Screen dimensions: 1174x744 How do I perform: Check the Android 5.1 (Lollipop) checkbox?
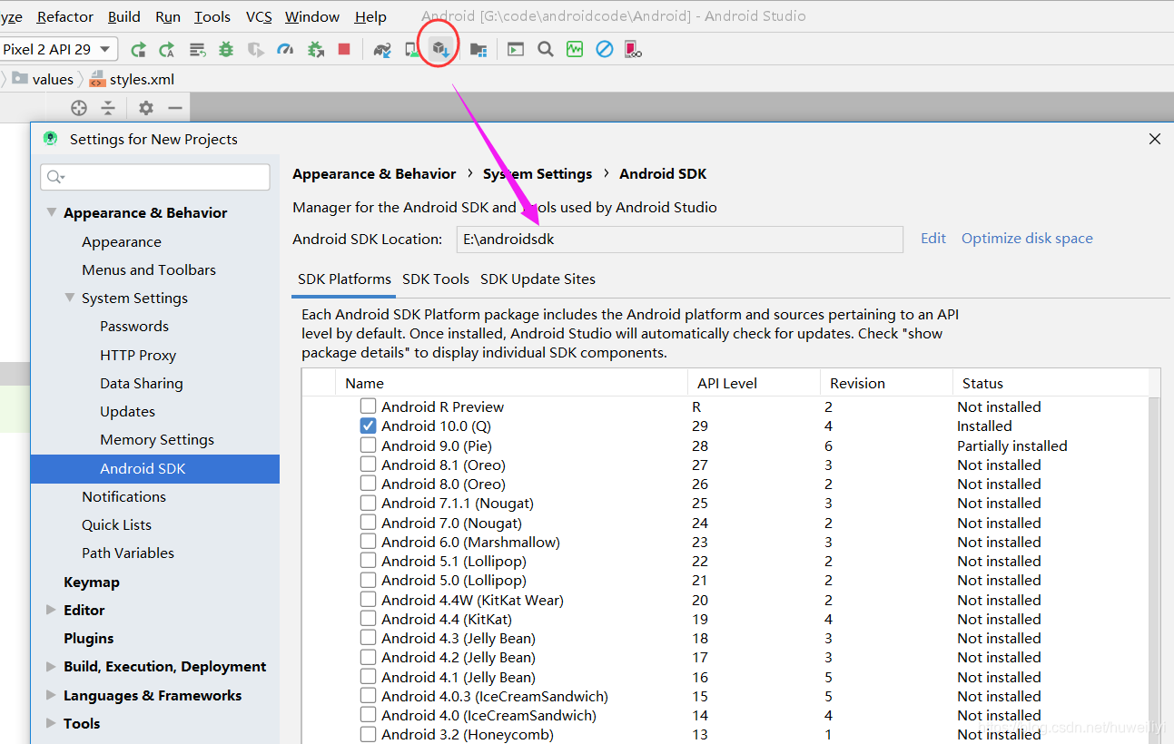368,561
